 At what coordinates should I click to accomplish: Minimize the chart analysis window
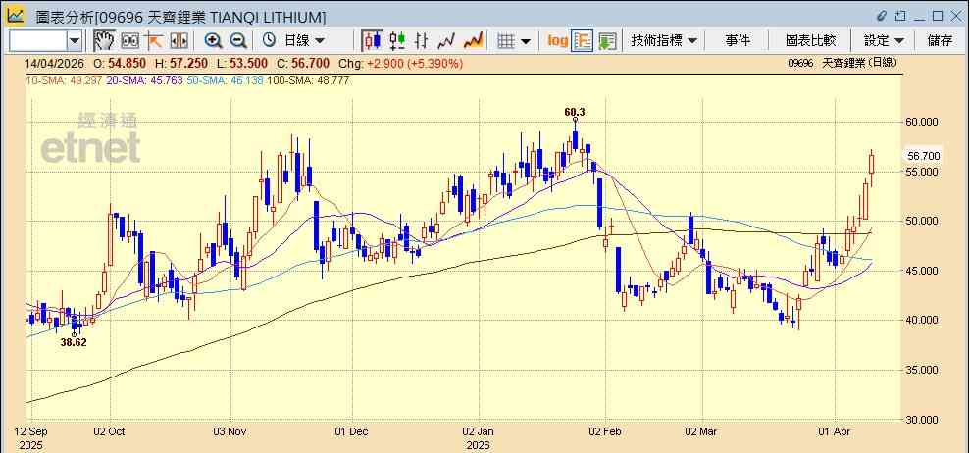[x=919, y=18]
